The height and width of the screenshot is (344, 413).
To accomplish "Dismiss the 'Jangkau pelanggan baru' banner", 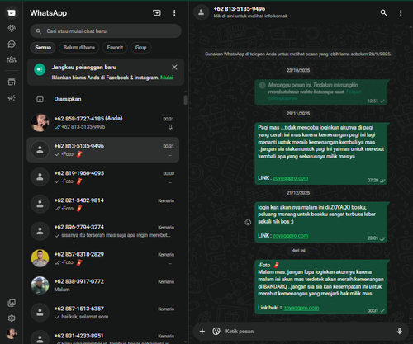I will [x=174, y=68].
